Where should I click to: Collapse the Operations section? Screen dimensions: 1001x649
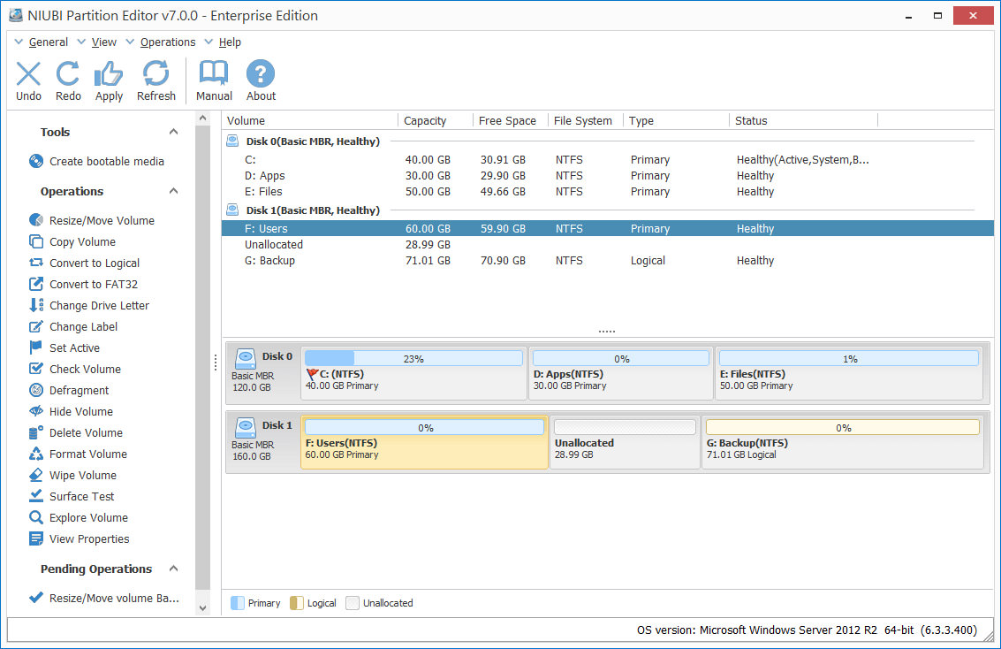173,191
